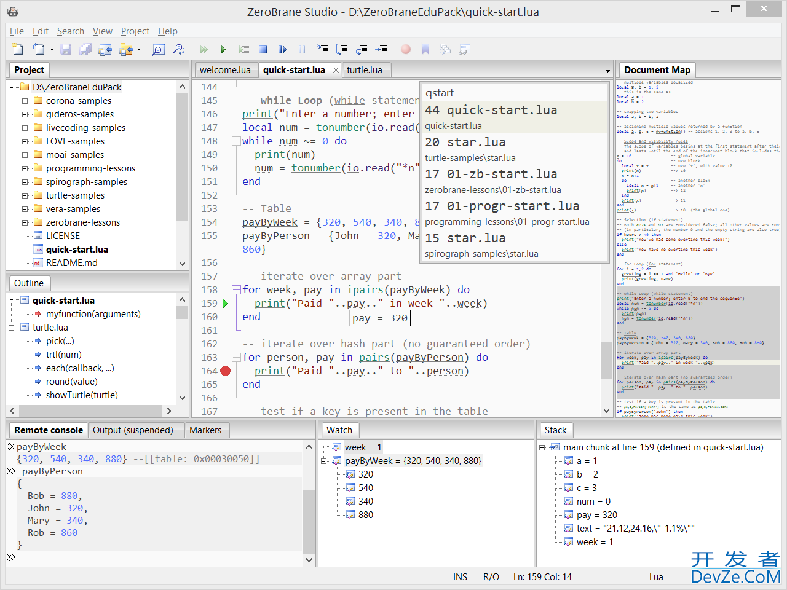Click the project directory from file icon
The height and width of the screenshot is (590, 787).
pos(105,49)
